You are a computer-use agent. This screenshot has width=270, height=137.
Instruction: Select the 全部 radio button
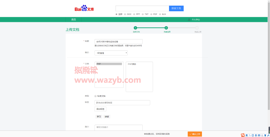pyautogui.click(x=116, y=14)
